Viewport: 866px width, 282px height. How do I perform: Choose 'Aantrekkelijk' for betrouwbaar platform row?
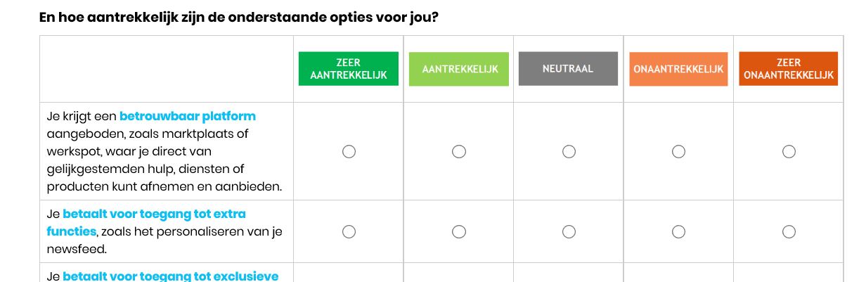[459, 151]
